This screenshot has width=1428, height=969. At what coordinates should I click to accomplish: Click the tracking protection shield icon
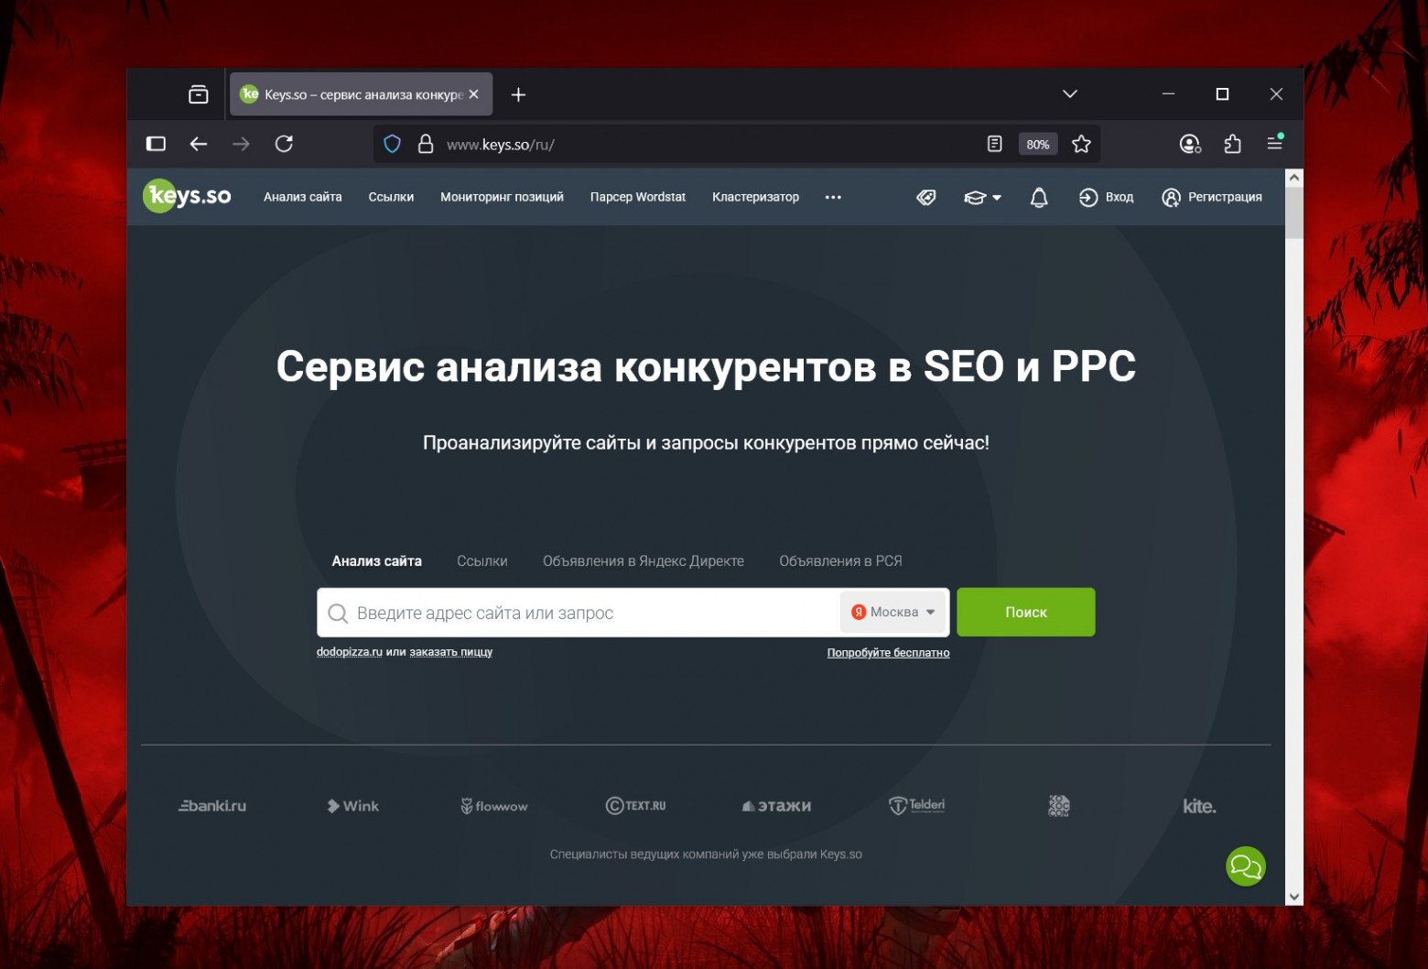point(392,144)
